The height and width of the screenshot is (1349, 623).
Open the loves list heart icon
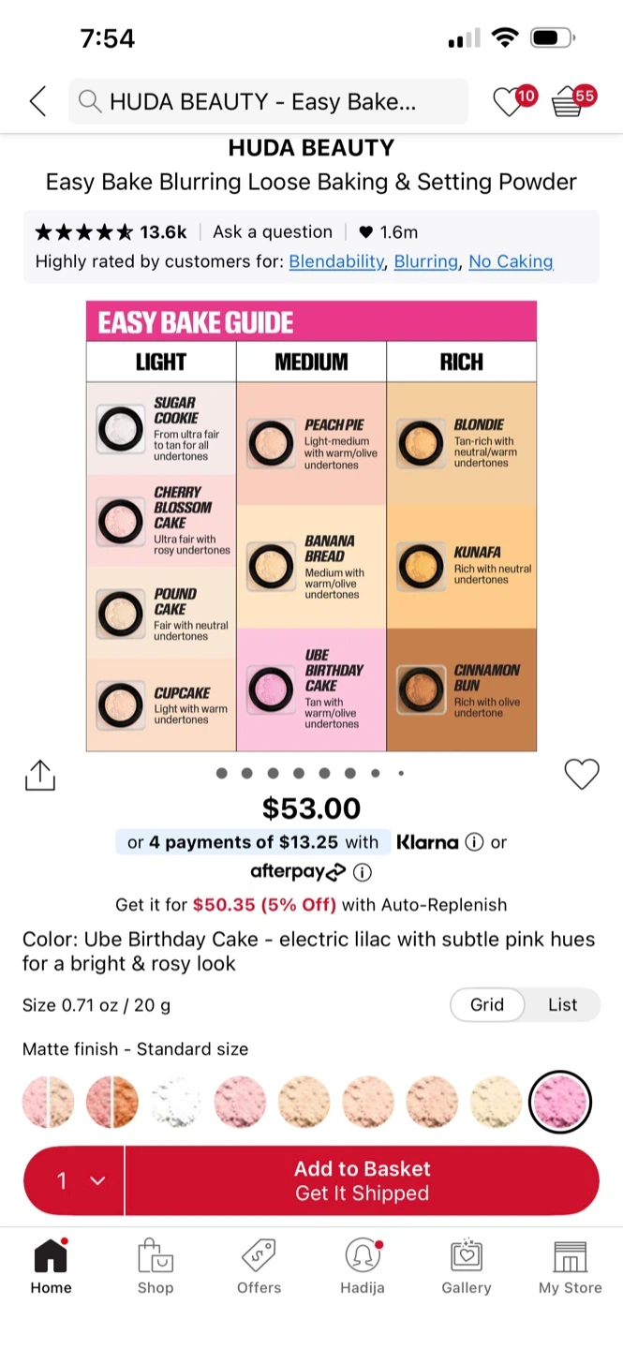pyautogui.click(x=509, y=101)
